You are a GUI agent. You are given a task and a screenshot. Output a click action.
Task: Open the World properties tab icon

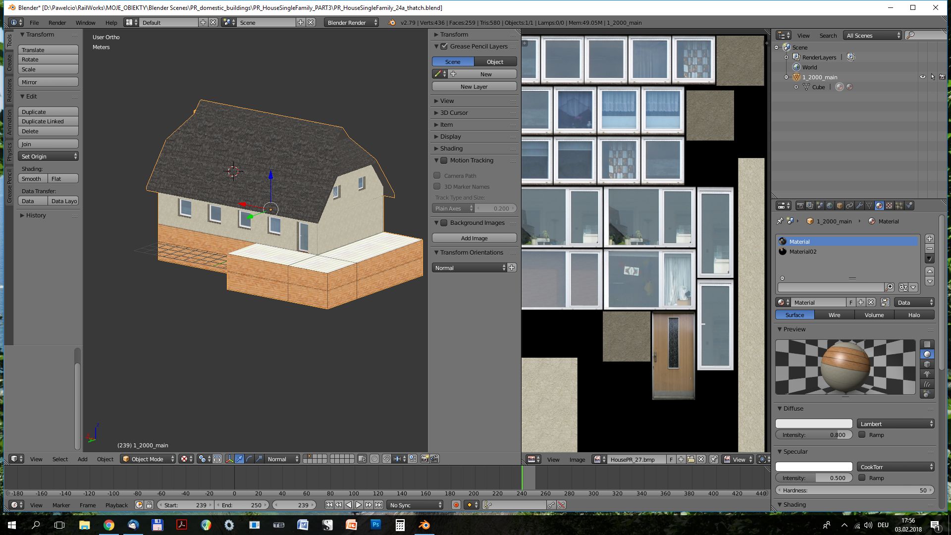[x=830, y=206]
